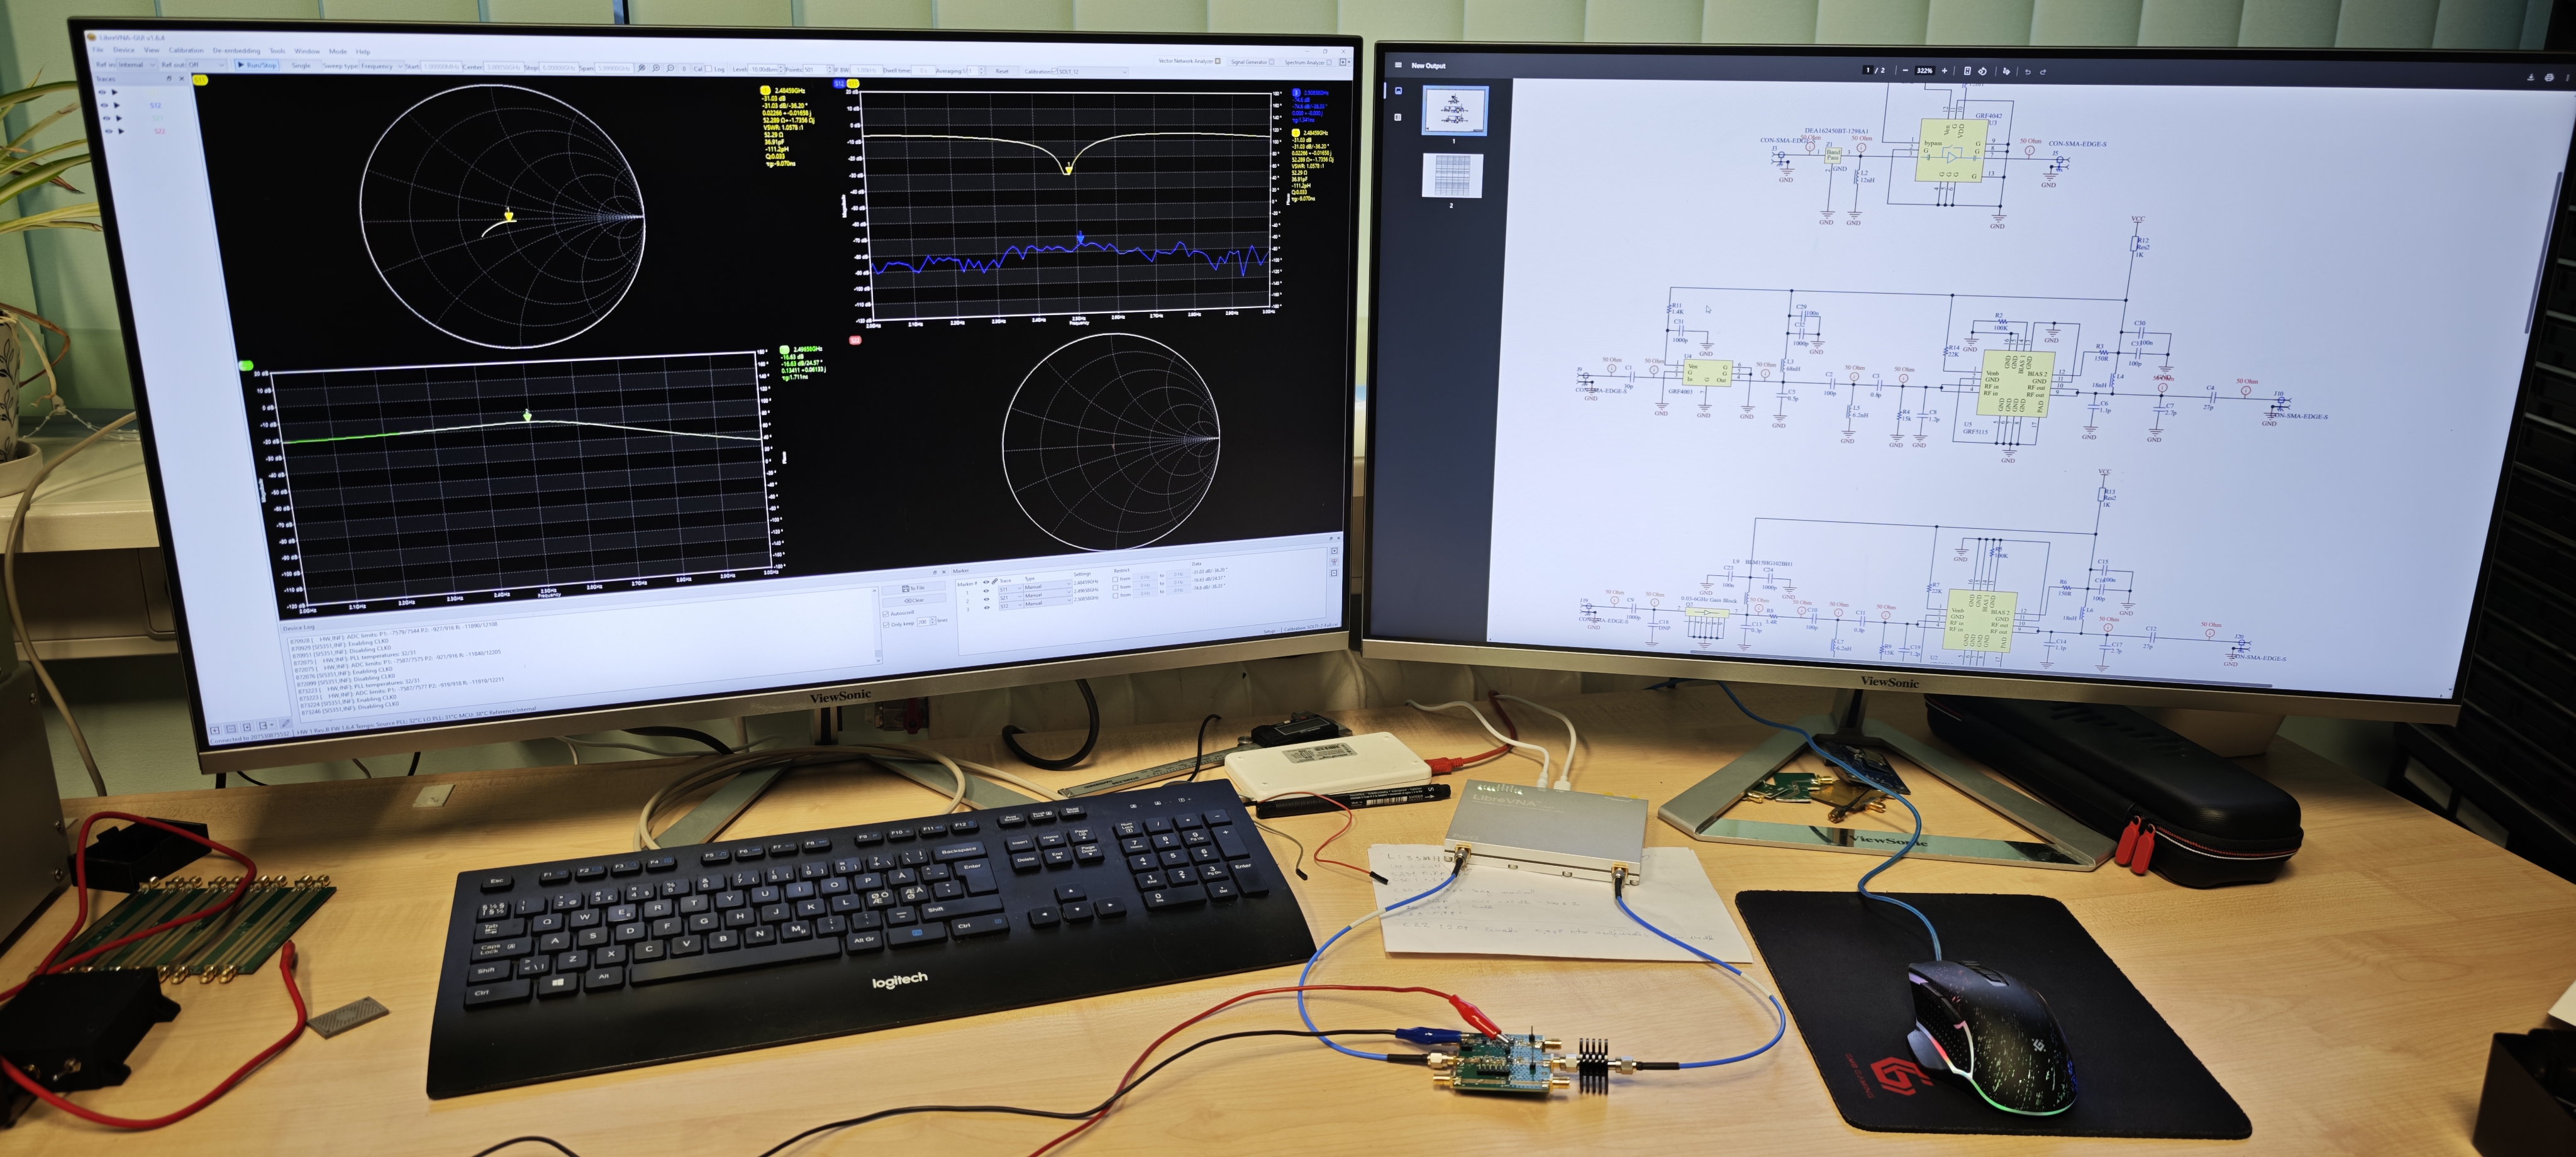Toggle the Log sweep checkbox
The width and height of the screenshot is (2576, 1157).
pos(709,69)
